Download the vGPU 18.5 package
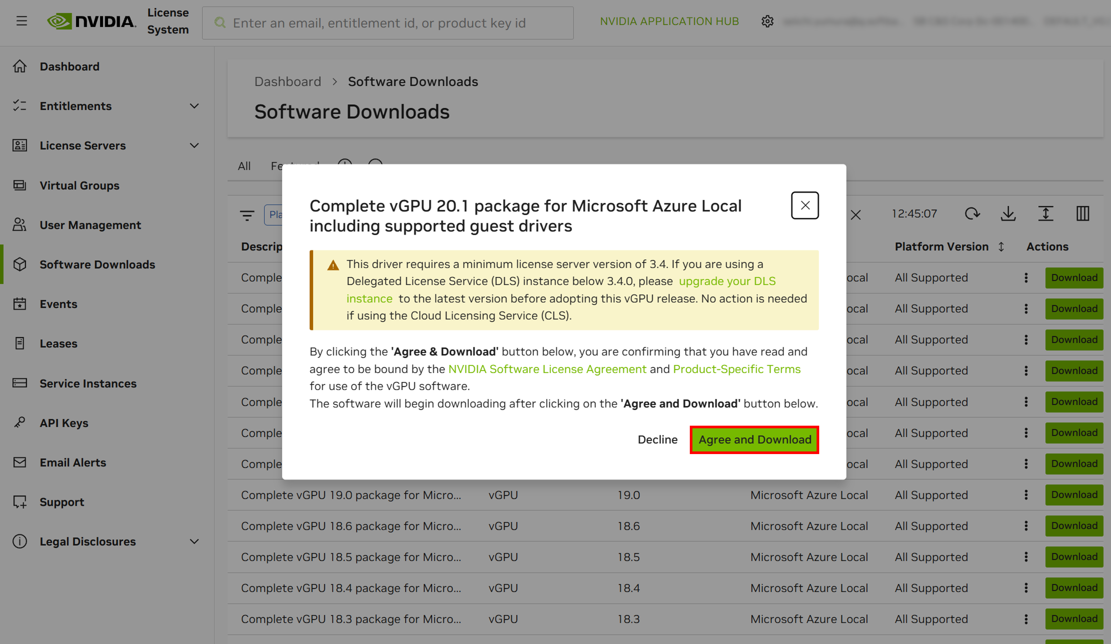The height and width of the screenshot is (644, 1111). click(1074, 557)
